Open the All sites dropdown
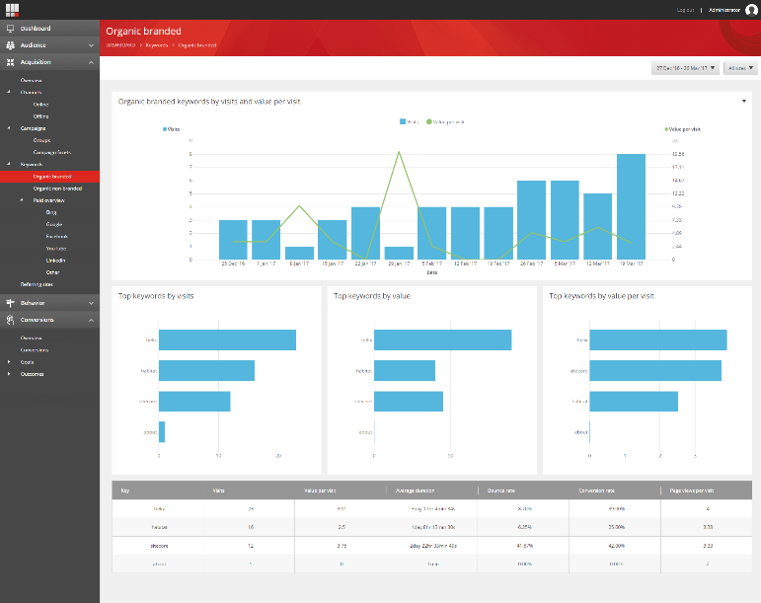The image size is (761, 603). [739, 68]
